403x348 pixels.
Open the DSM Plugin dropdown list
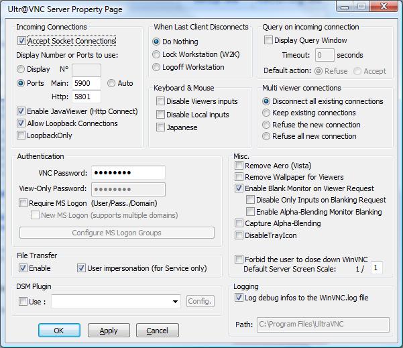[175, 302]
